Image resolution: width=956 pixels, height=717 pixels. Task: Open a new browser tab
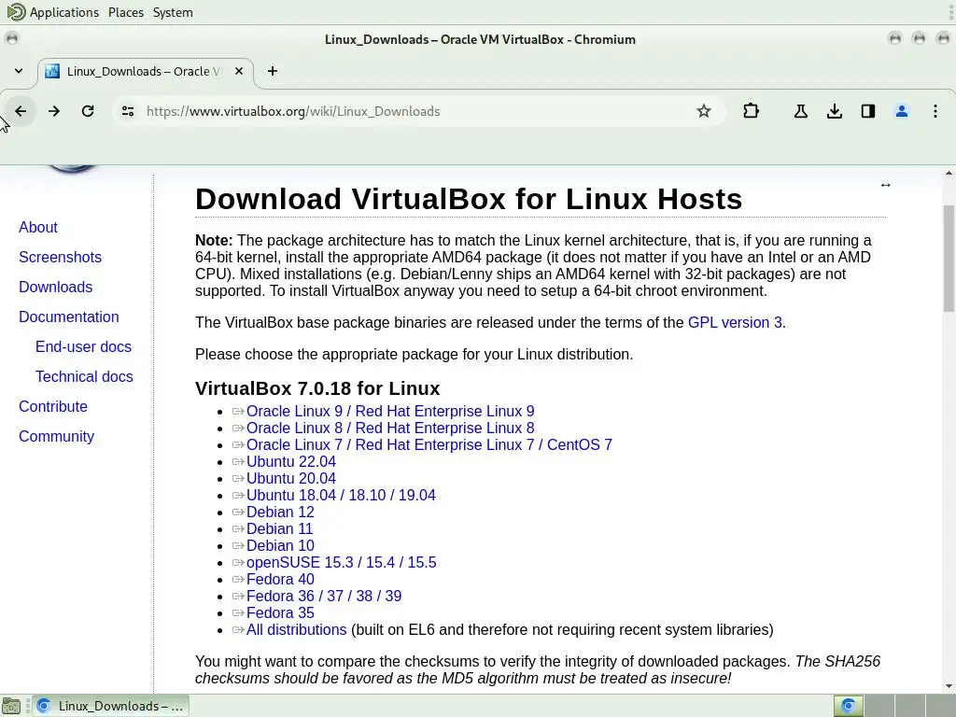(x=273, y=71)
